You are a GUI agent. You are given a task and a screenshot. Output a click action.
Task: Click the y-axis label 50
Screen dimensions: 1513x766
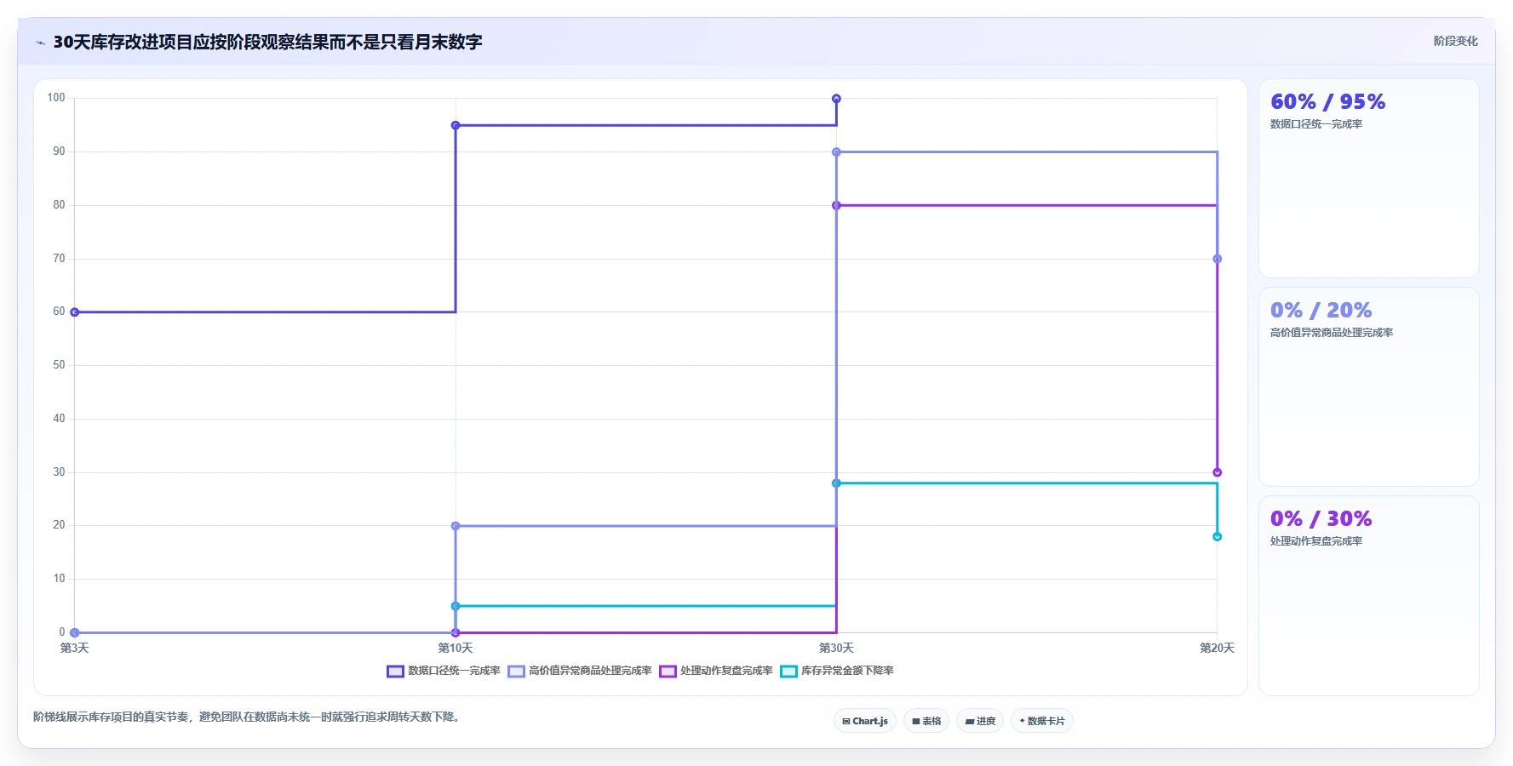(59, 365)
